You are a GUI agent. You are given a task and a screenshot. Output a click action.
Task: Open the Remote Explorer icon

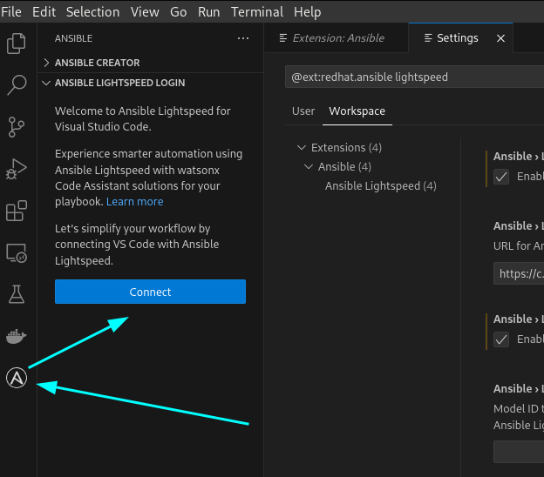[x=17, y=253]
